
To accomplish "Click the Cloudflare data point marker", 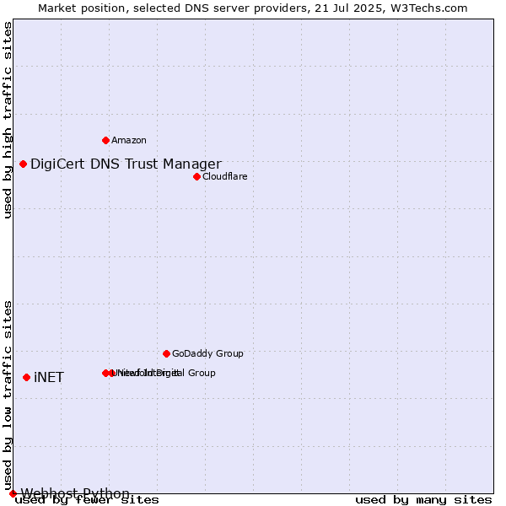I will pyautogui.click(x=196, y=176).
